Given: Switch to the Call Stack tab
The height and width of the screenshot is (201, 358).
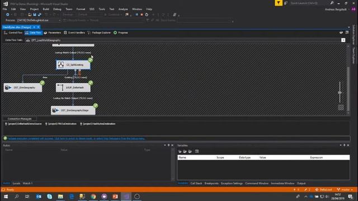Looking at the screenshot, I should pos(196,183).
